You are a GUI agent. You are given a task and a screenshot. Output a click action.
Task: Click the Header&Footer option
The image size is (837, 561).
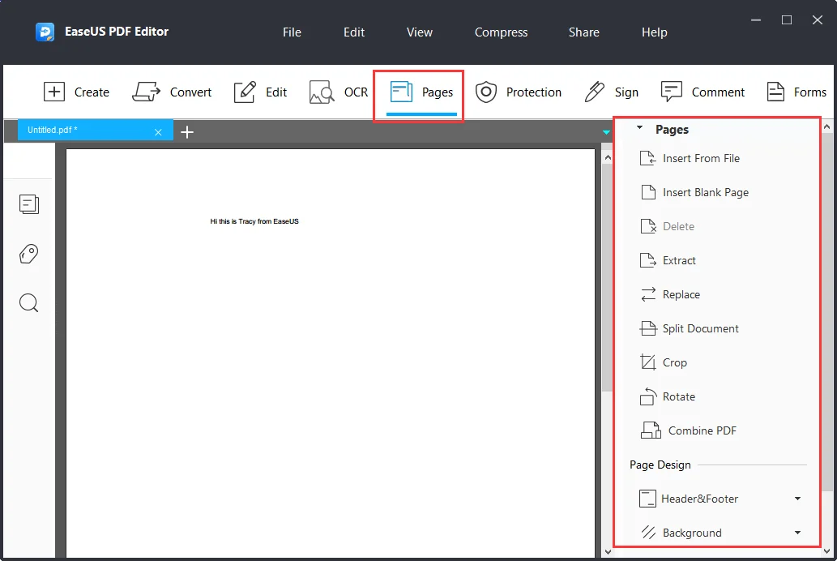pyautogui.click(x=689, y=499)
